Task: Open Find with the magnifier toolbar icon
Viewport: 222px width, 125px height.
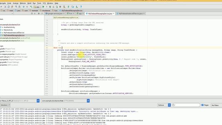Action: tap(16, 7)
